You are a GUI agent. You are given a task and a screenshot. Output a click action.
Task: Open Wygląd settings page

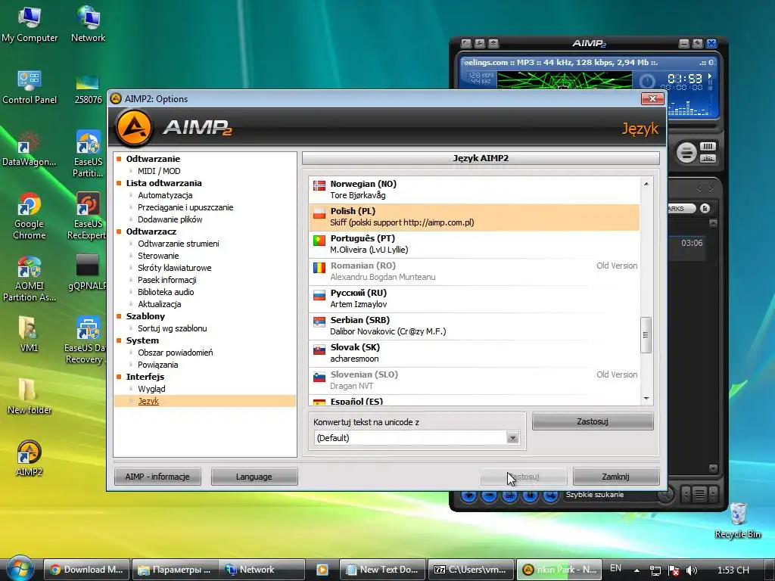[151, 389]
